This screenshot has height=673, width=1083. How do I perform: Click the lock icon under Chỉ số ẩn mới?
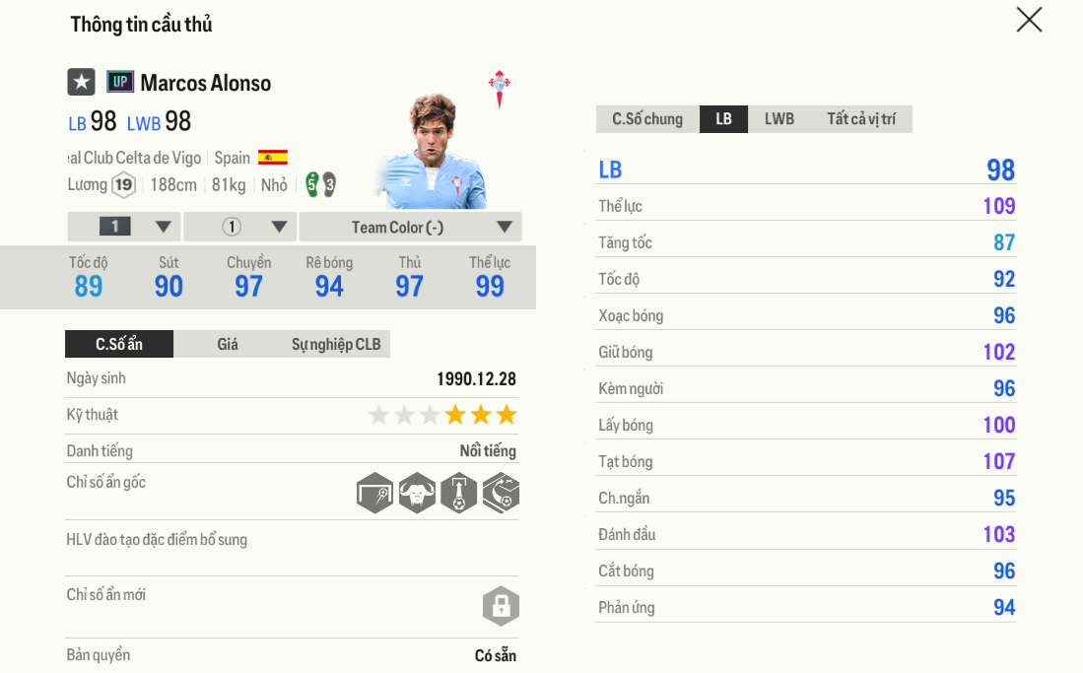point(501,606)
